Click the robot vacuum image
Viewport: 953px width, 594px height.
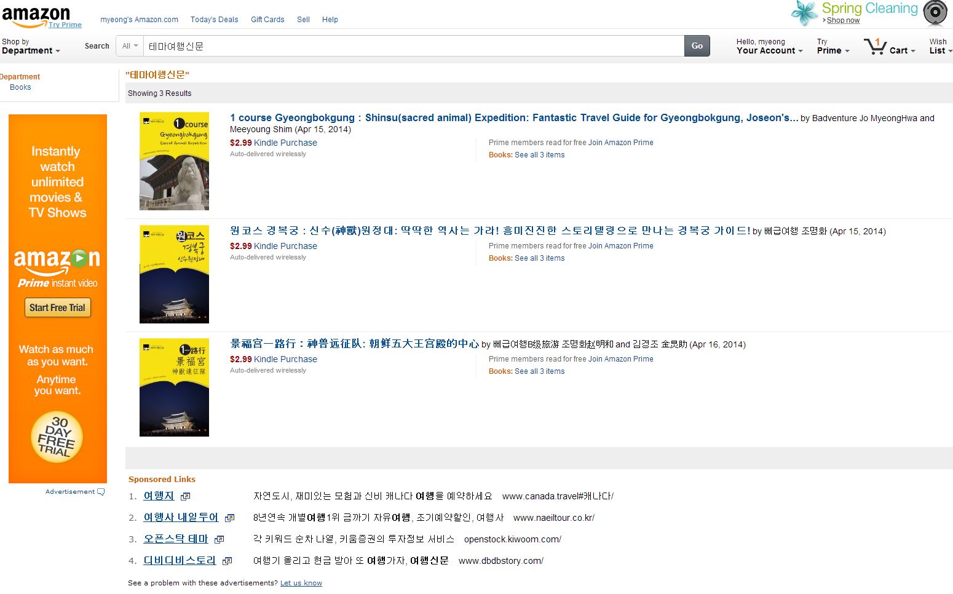click(x=936, y=13)
